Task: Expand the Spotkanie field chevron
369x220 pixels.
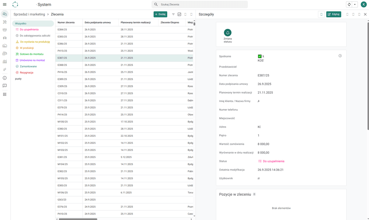Action: tap(340, 56)
